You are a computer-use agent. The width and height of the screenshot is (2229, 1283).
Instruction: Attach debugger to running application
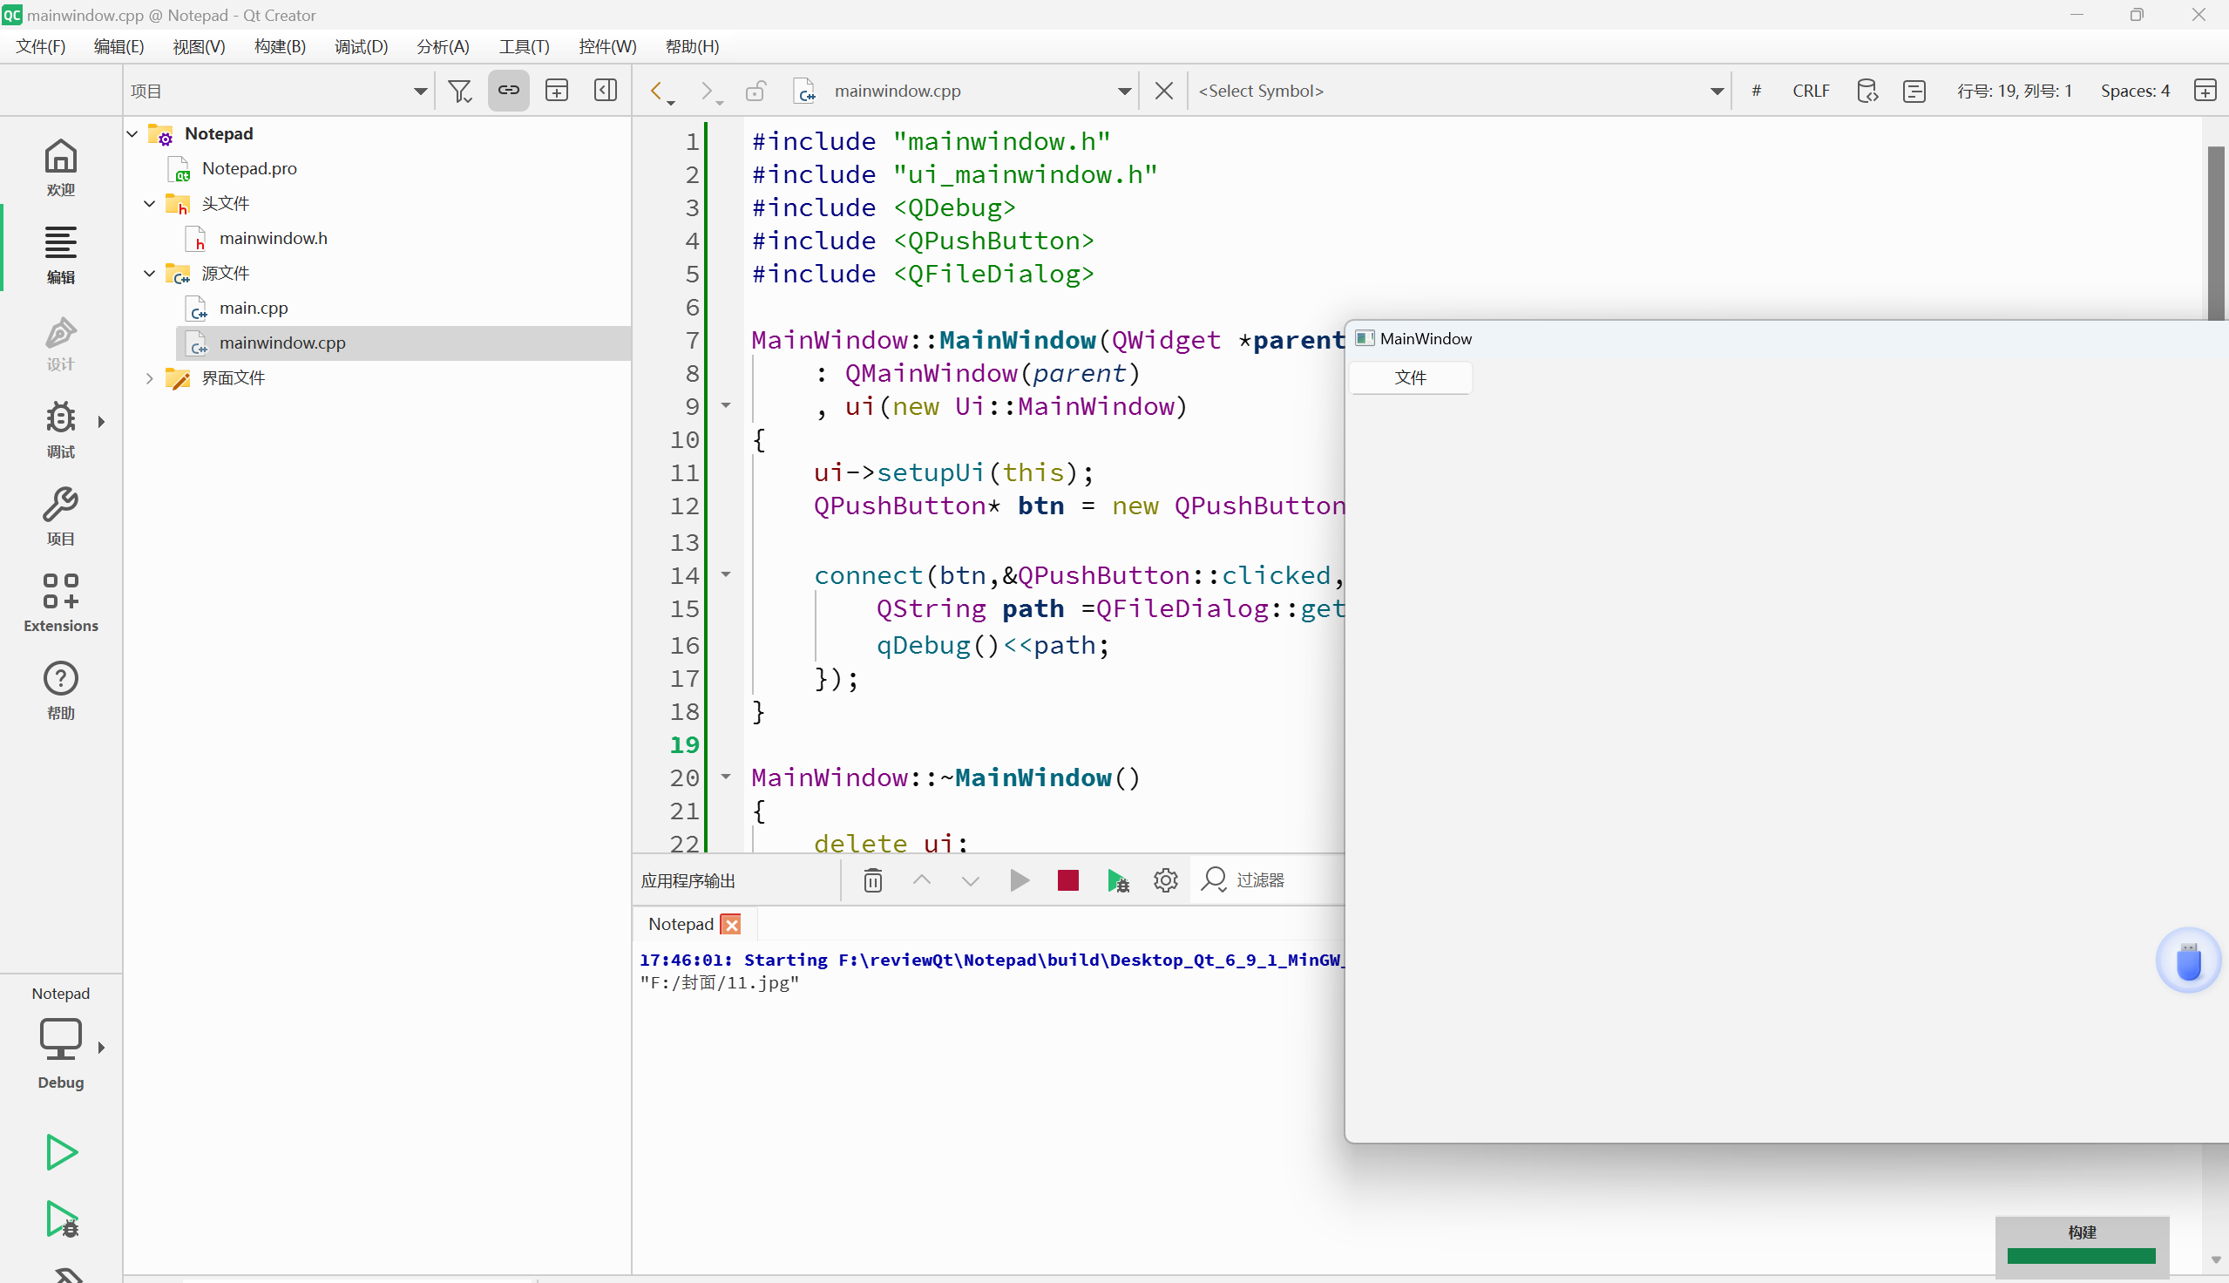(x=1118, y=880)
